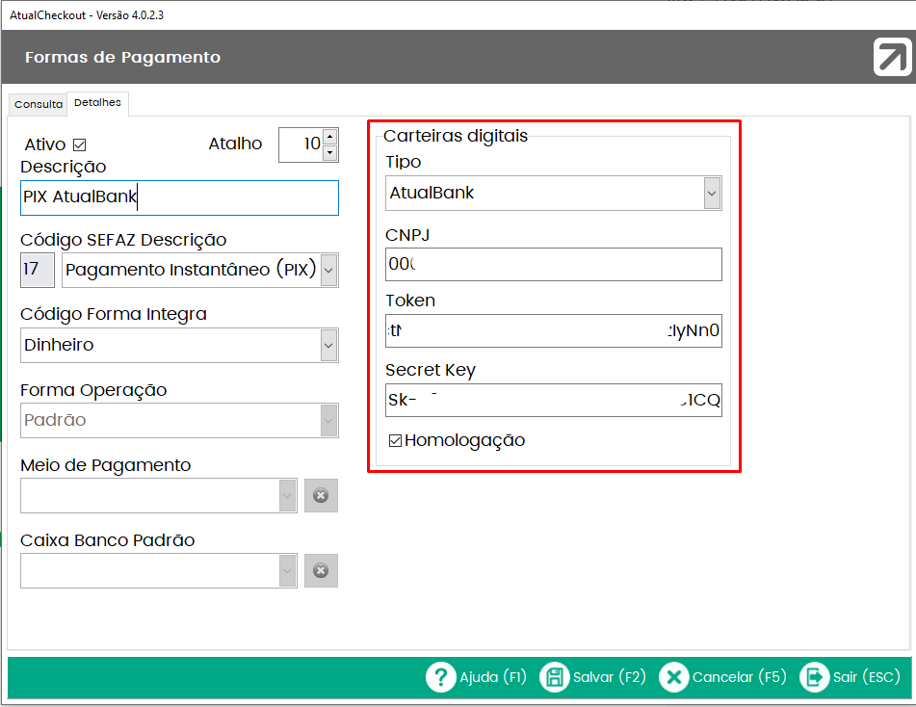Click the arrow icon in the header
The height and width of the screenshot is (707, 916).
pos(892,57)
